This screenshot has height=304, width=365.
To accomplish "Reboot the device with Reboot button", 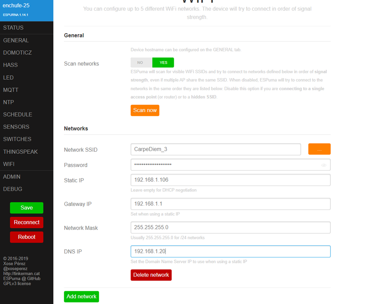I will (x=26, y=237).
